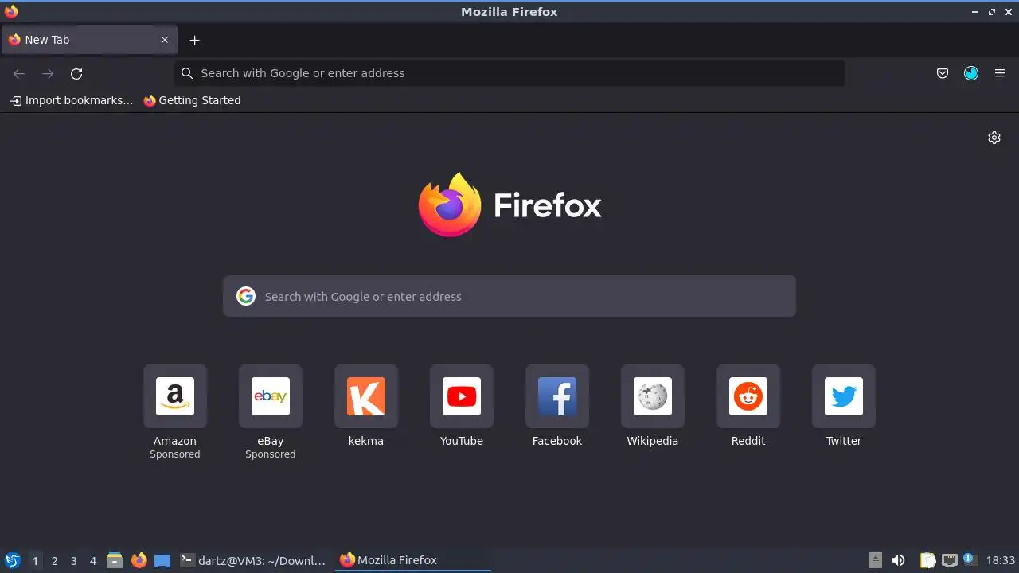Screen dimensions: 1019x573
Task: Select the New Tab tab
Action: point(89,40)
